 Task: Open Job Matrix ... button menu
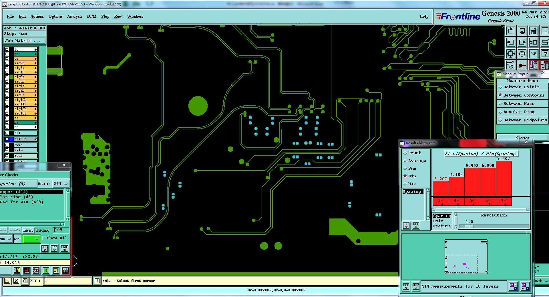[24, 41]
